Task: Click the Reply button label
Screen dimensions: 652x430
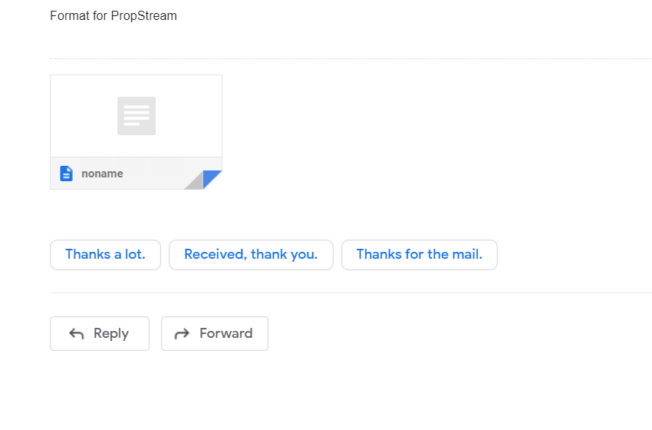Action: point(111,333)
